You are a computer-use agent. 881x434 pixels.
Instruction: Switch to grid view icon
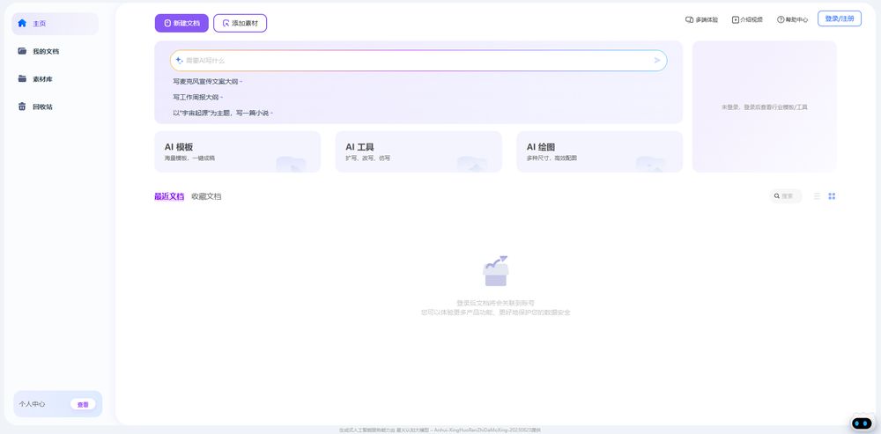point(833,196)
